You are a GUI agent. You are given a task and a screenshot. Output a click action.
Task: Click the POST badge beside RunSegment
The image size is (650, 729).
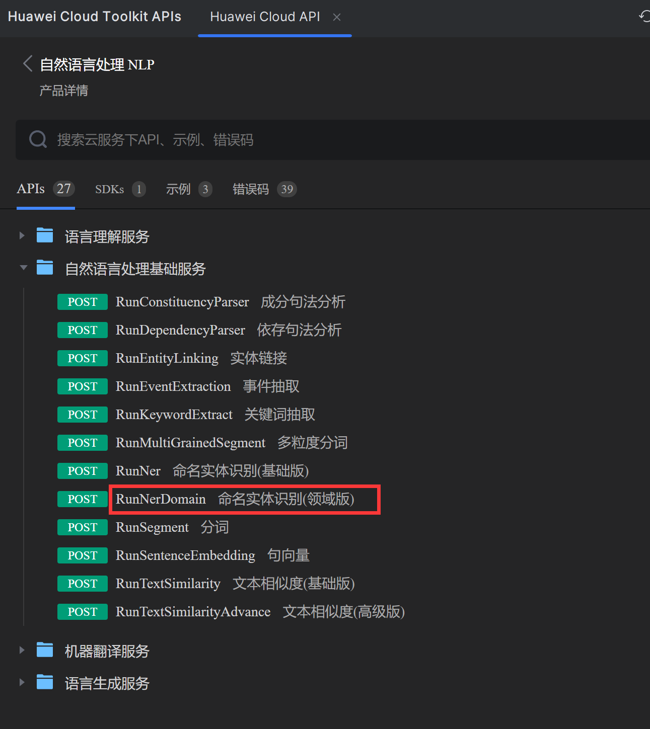[x=83, y=527]
